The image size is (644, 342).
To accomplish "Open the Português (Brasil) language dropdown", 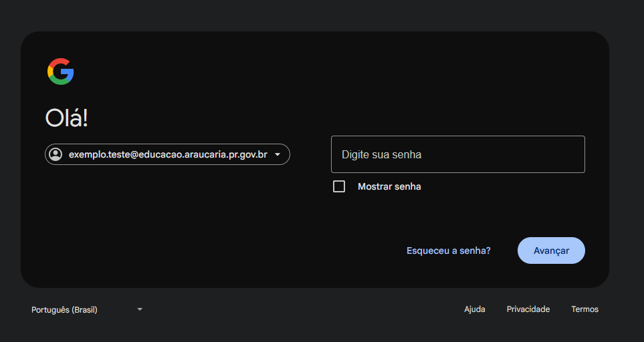I will pos(87,310).
